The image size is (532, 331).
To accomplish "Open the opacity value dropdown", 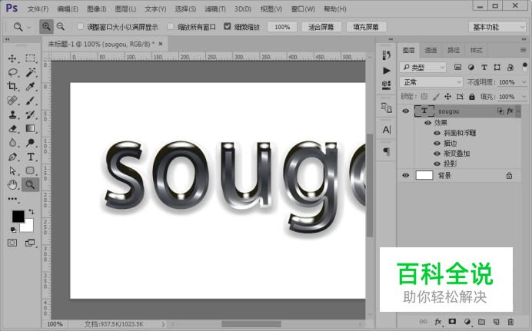I will pos(524,82).
